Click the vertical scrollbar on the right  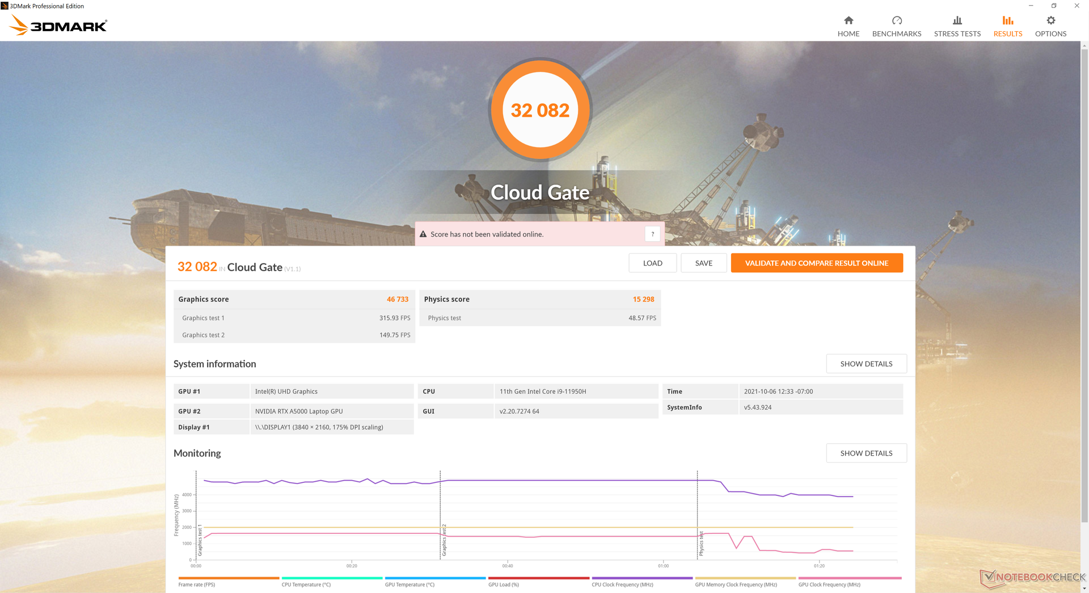(x=1084, y=284)
